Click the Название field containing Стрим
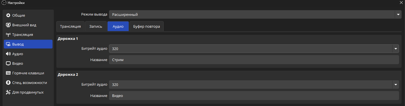Image resolution: width=405 pixels, height=106 pixels. pos(254,60)
